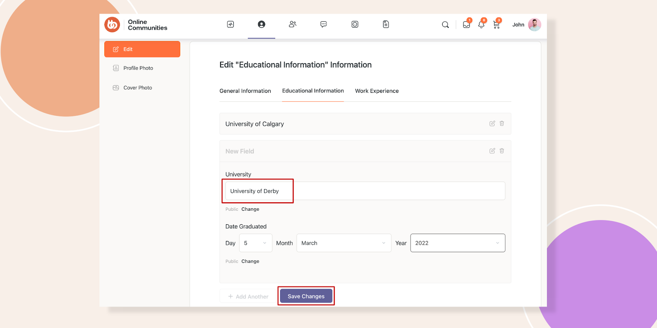
Task: Click the University text input field
Action: tap(365, 191)
